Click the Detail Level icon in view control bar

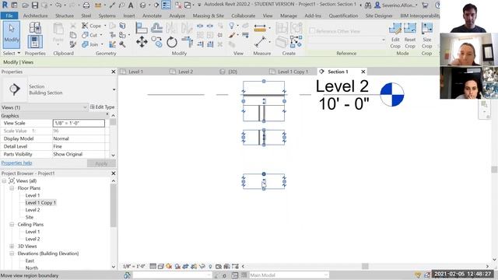point(153,266)
